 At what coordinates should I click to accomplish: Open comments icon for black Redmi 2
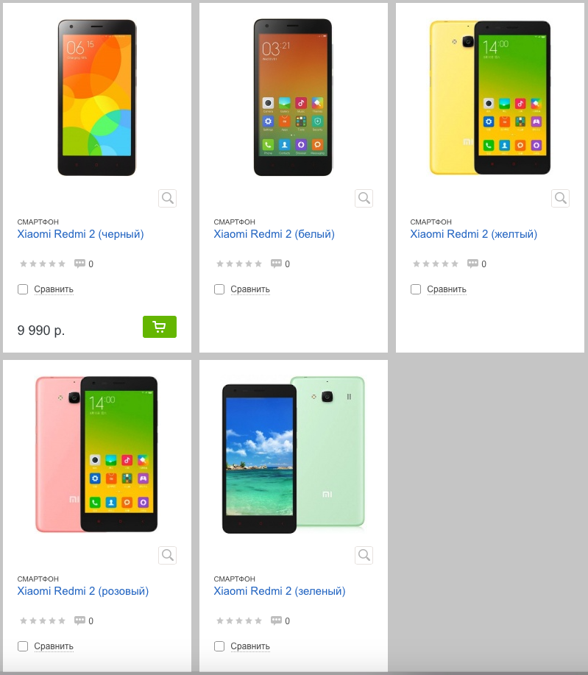(79, 264)
